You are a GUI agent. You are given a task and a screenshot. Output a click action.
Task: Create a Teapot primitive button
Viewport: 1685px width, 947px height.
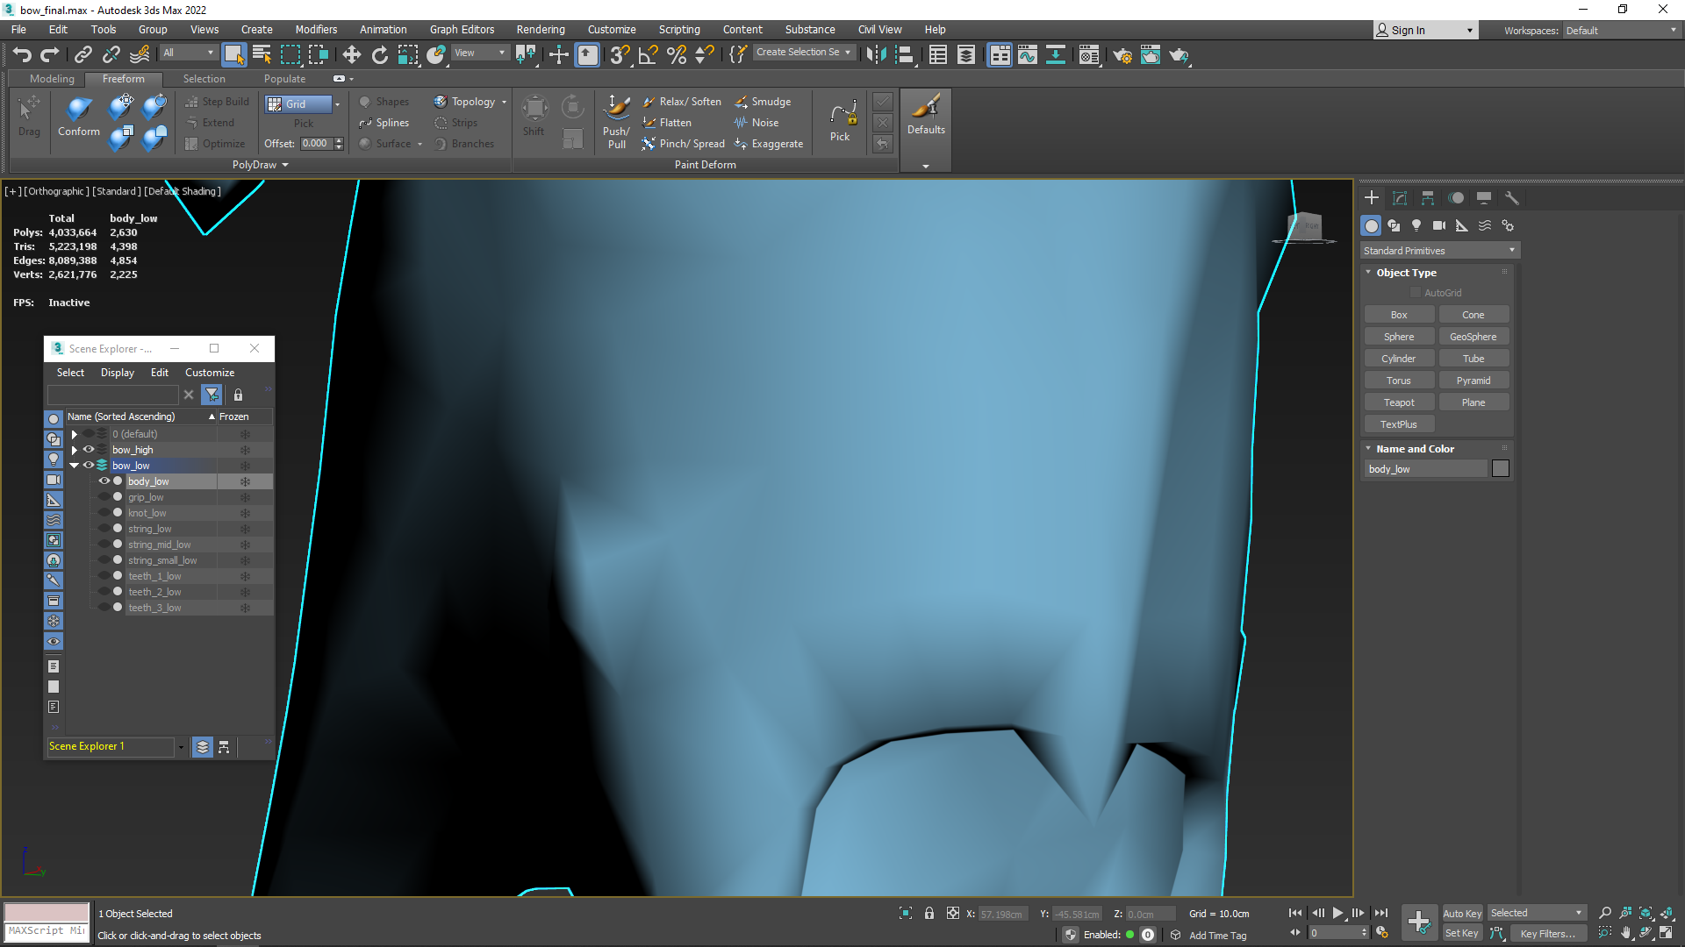[1399, 402]
